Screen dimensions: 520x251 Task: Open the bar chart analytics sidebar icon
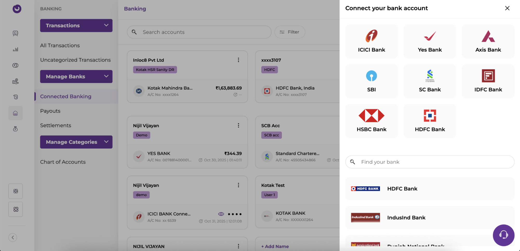click(x=16, y=49)
